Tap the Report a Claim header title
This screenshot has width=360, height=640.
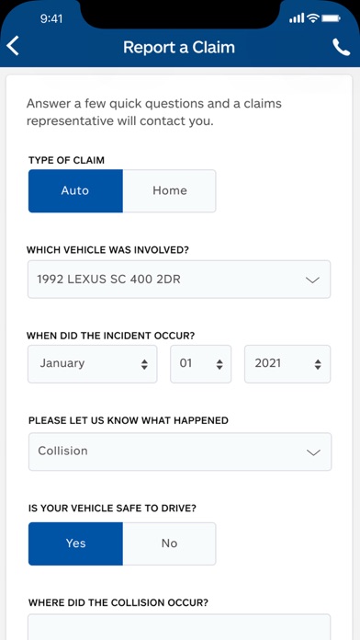[179, 47]
